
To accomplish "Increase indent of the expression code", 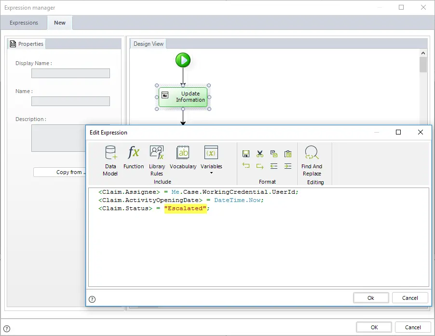I will pyautogui.click(x=288, y=166).
